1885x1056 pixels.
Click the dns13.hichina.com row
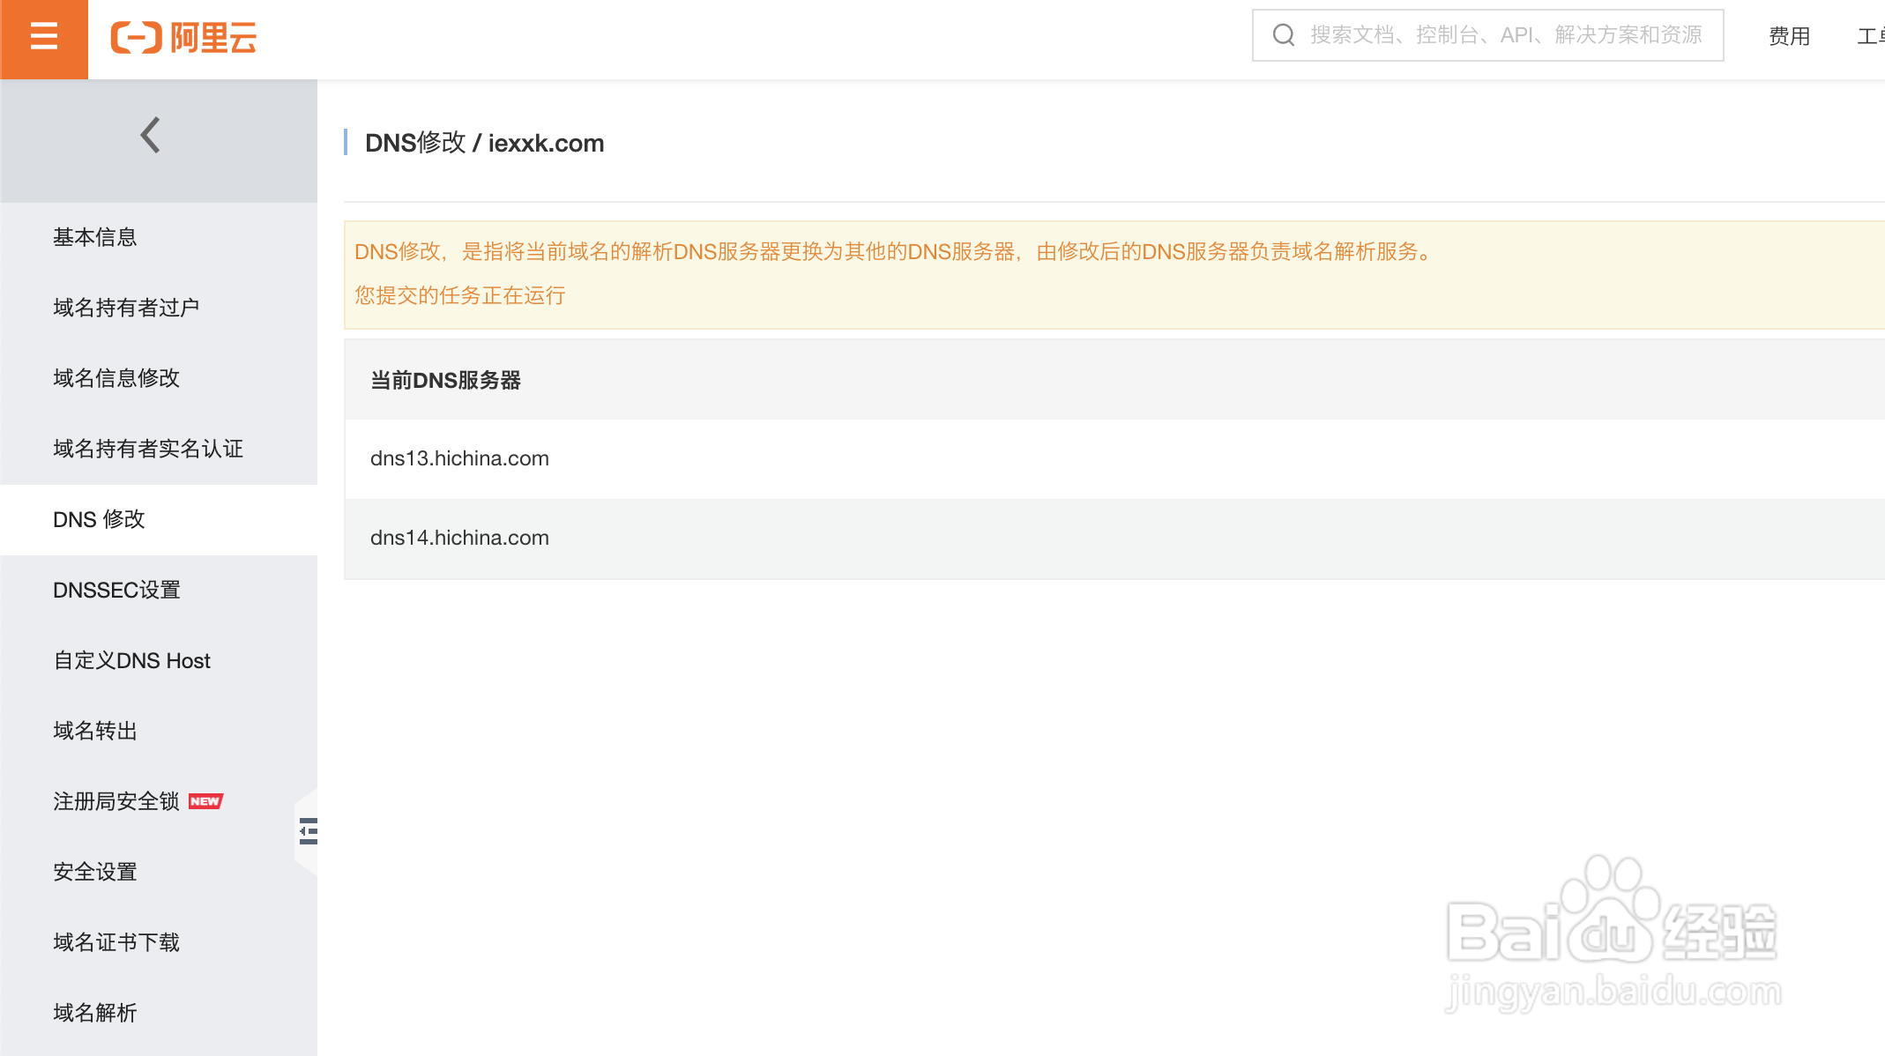coord(459,458)
